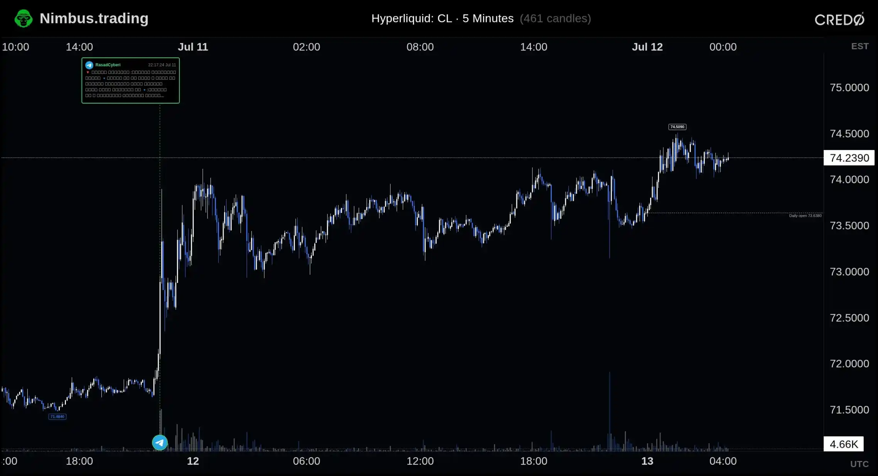Click the 461 candles count label
Viewport: 878px width, 476px height.
tap(555, 19)
